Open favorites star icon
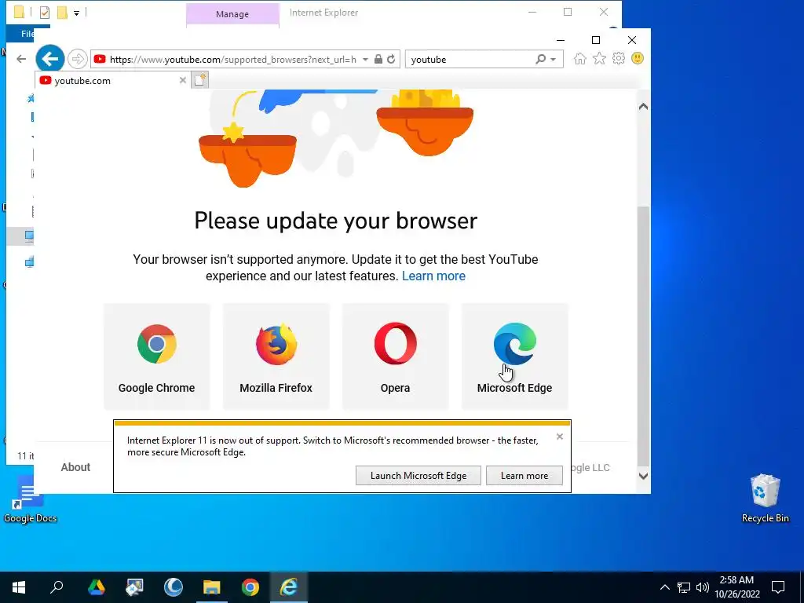 (599, 58)
